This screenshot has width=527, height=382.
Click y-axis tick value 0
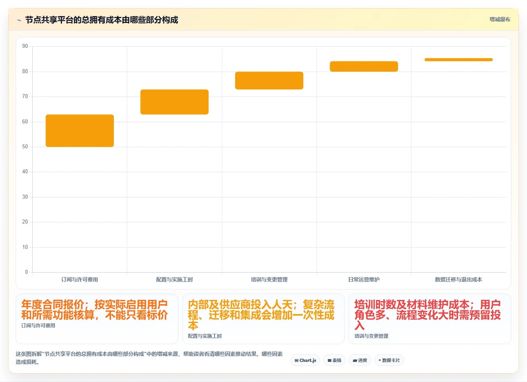pos(27,272)
